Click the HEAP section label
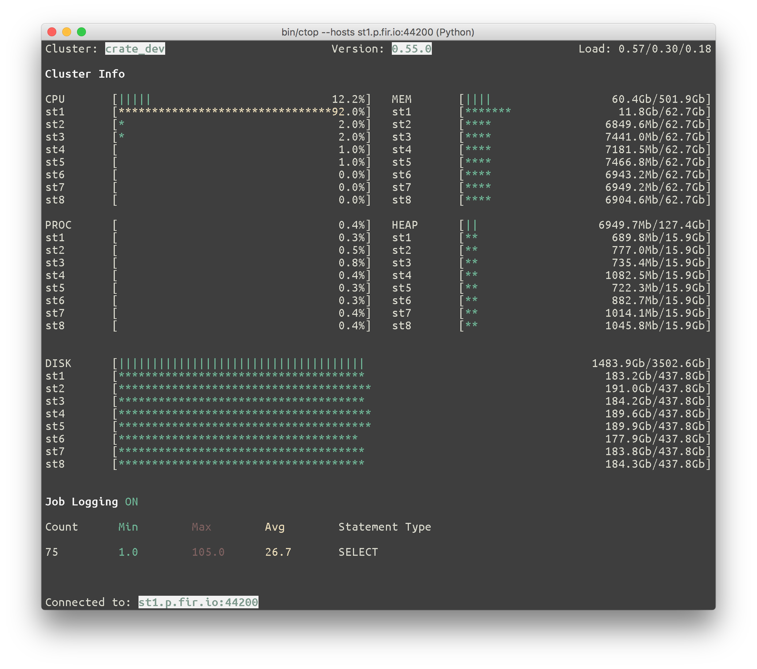Image resolution: width=757 pixels, height=669 pixels. point(404,225)
